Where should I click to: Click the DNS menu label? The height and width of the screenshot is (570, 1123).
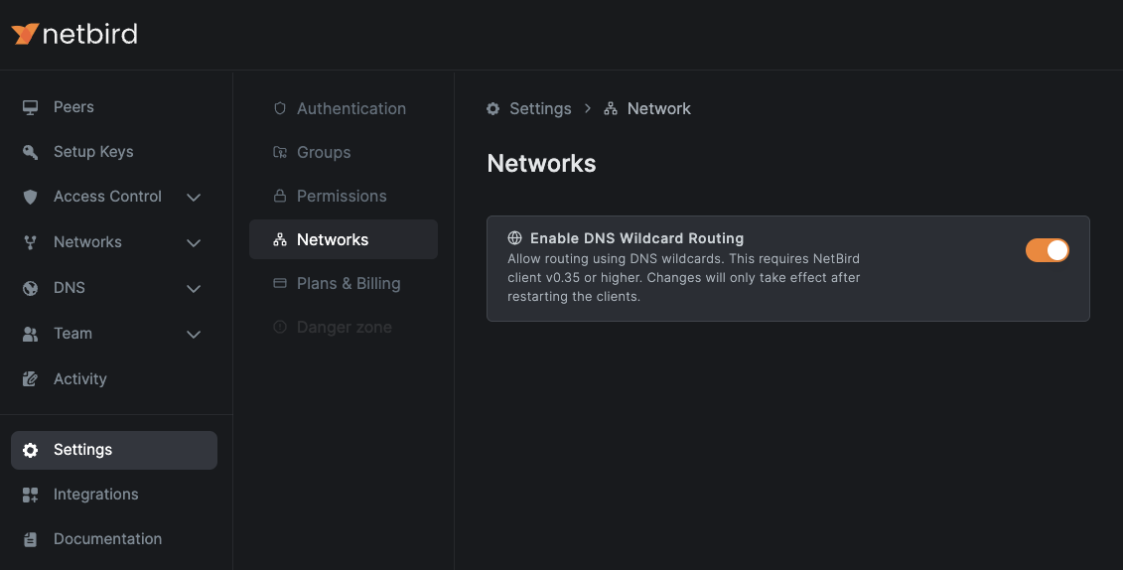tap(70, 287)
